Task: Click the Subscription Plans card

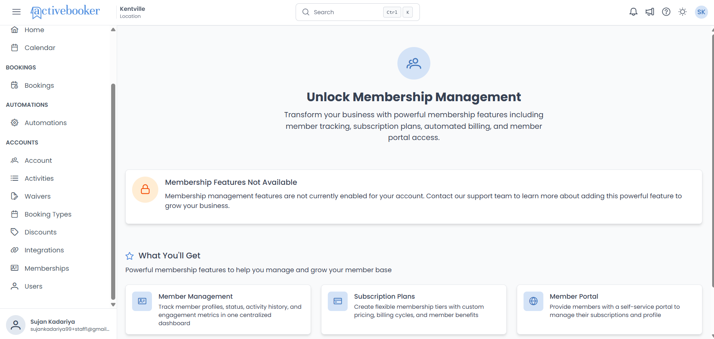Action: pos(414,310)
